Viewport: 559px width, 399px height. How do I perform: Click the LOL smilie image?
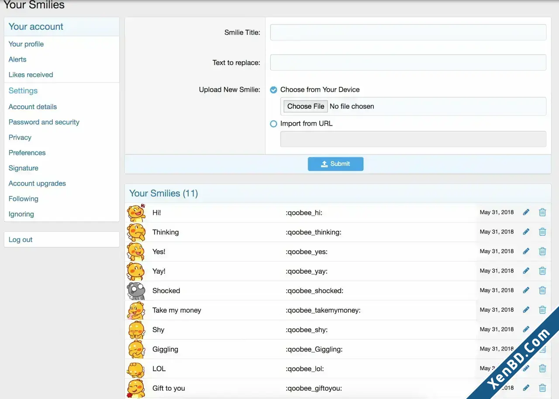(136, 369)
